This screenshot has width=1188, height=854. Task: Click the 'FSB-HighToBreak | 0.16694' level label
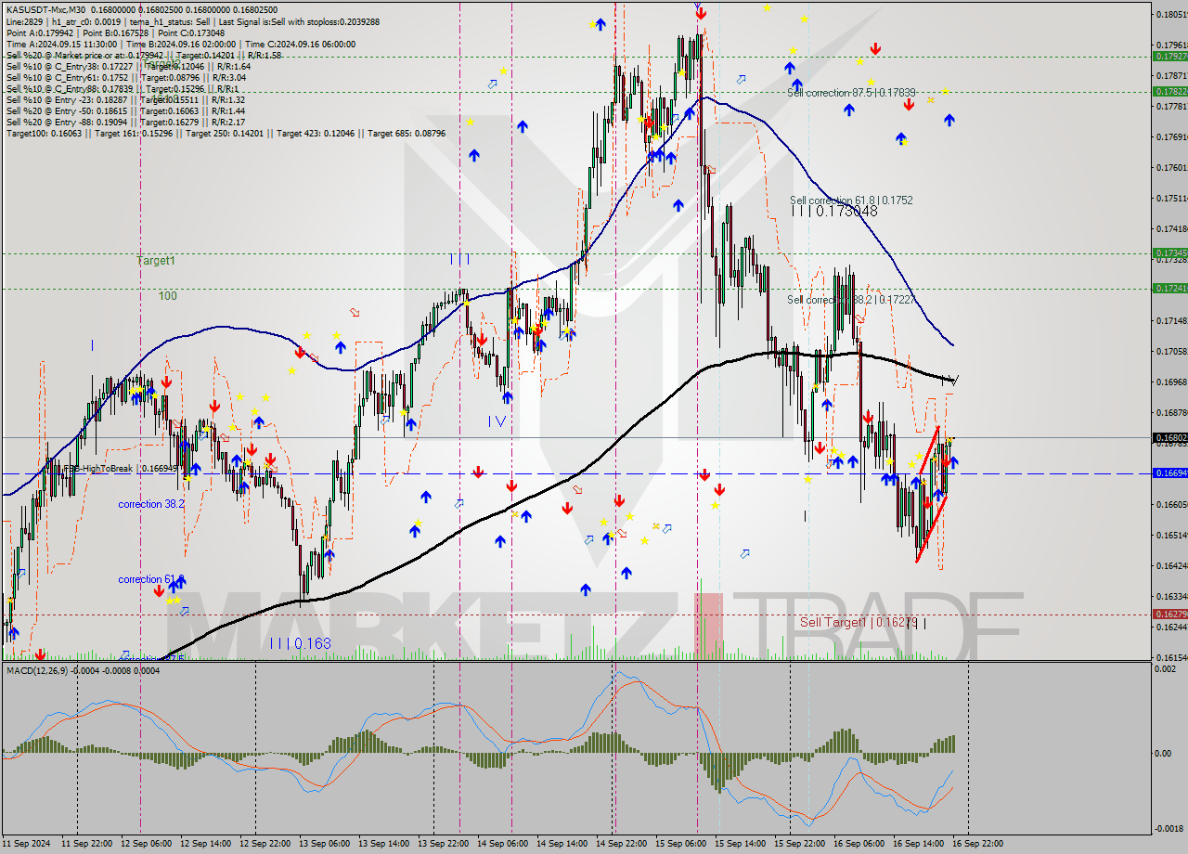pyautogui.click(x=119, y=469)
